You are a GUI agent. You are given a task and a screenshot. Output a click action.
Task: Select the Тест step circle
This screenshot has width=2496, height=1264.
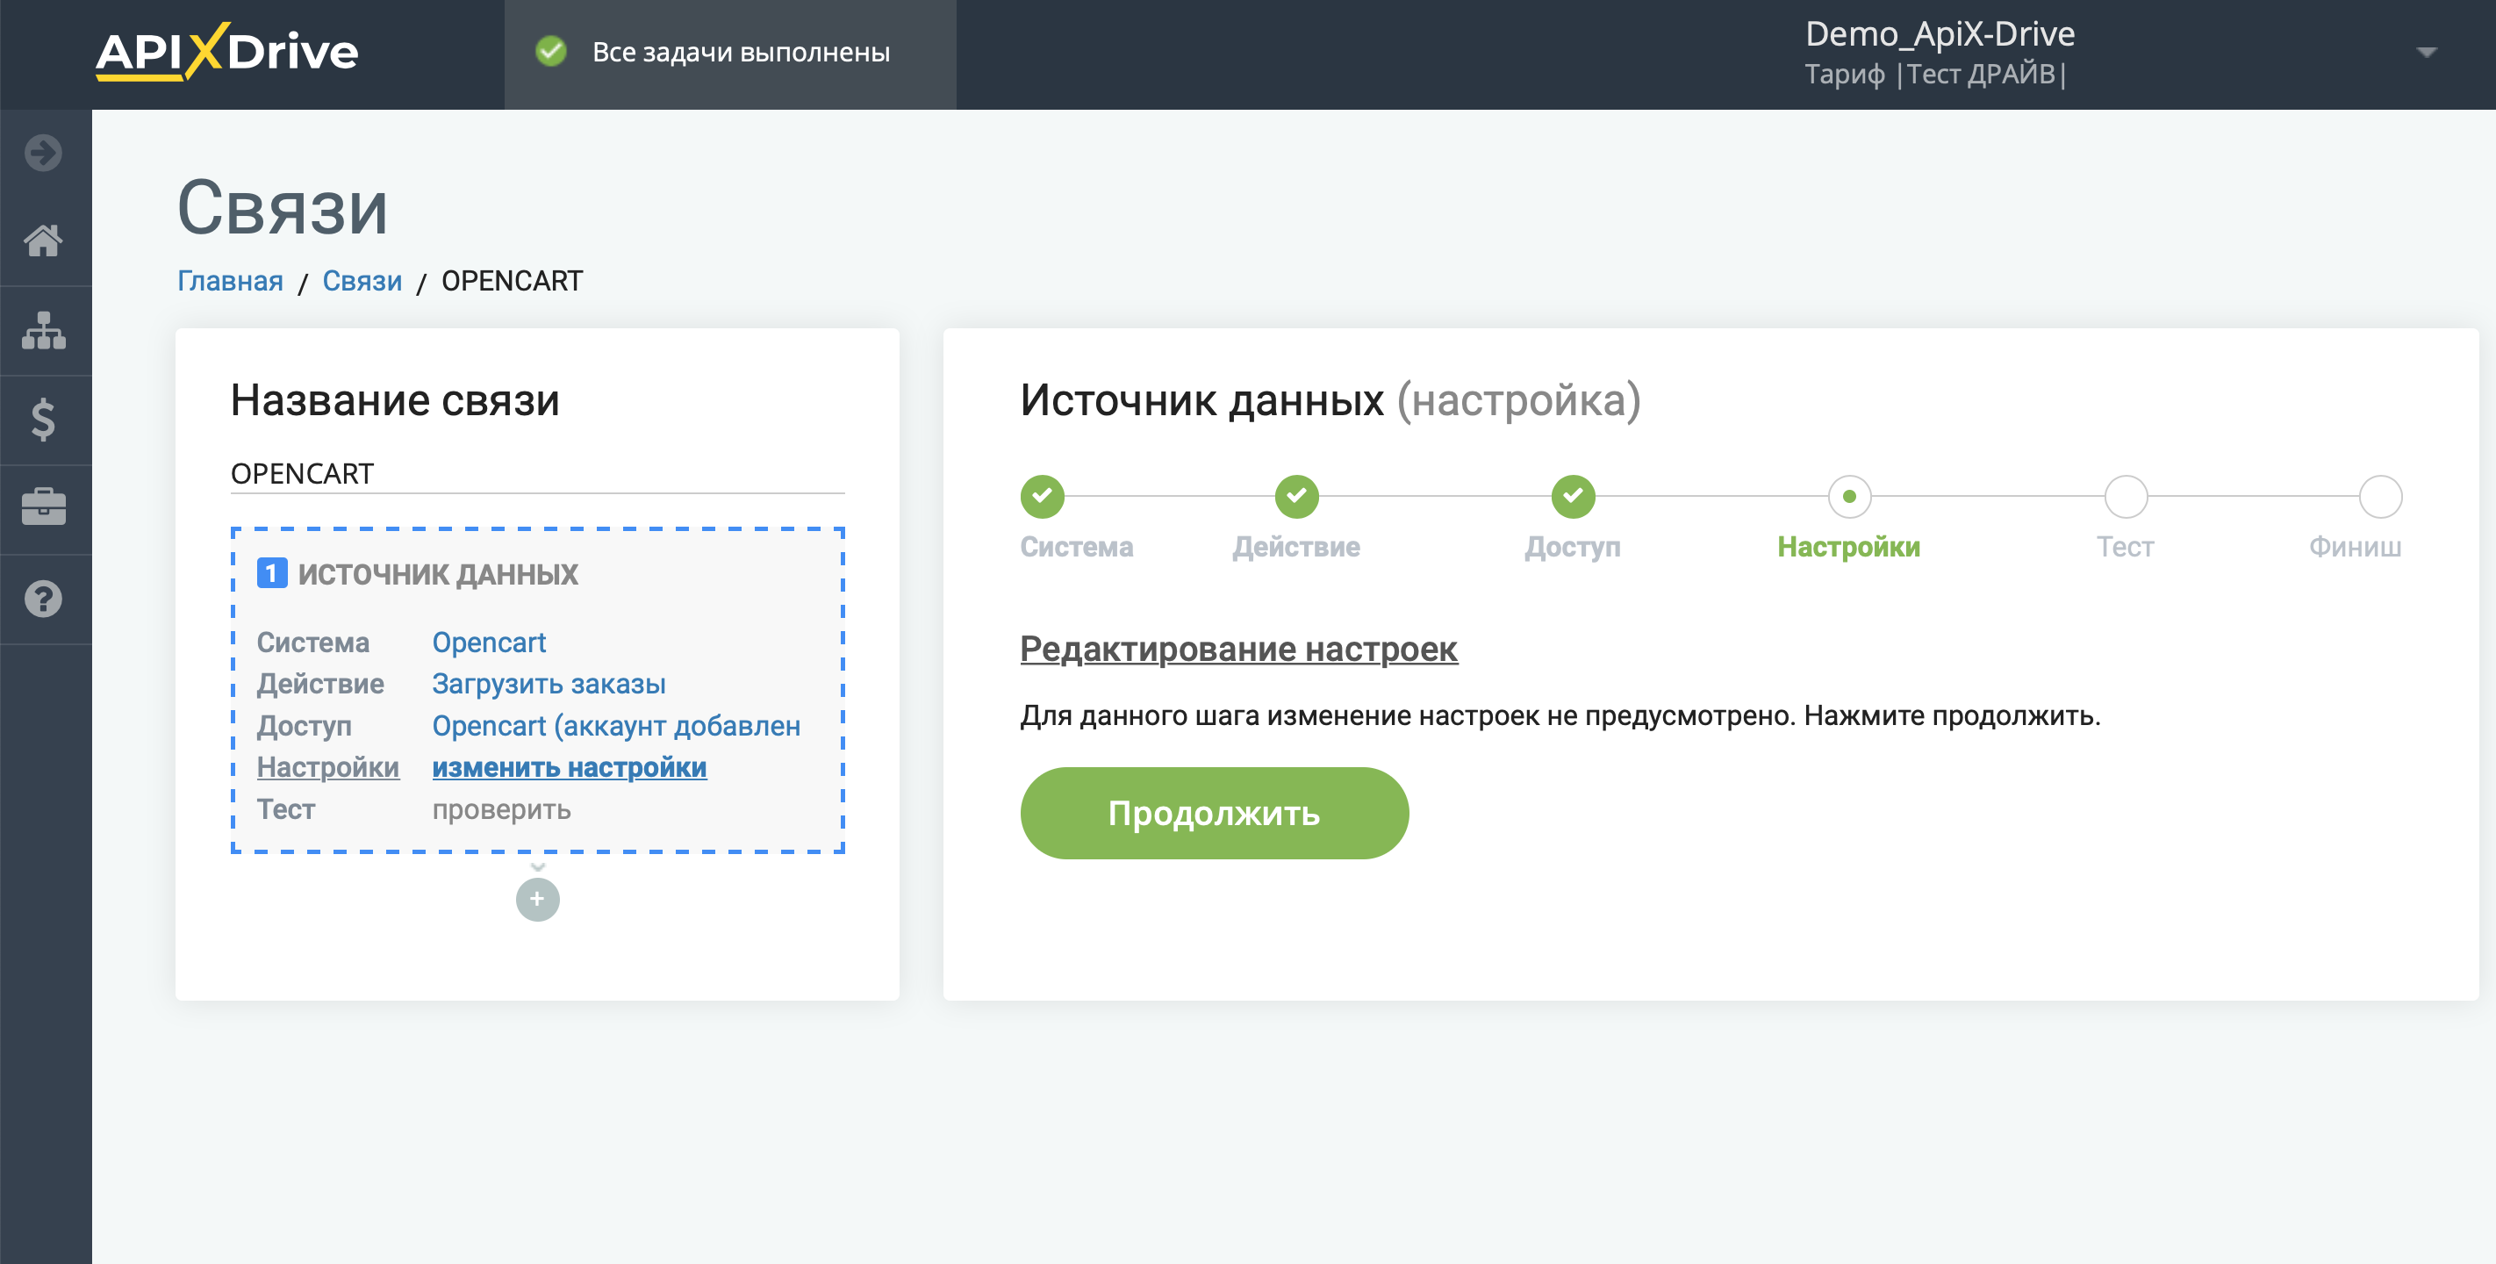[2126, 496]
